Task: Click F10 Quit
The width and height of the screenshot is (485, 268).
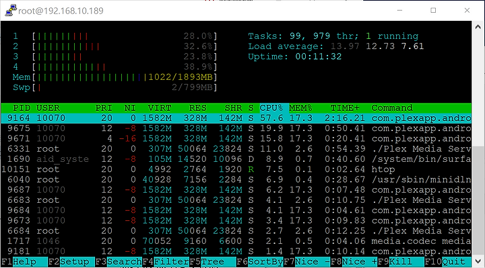Action: tap(448, 262)
